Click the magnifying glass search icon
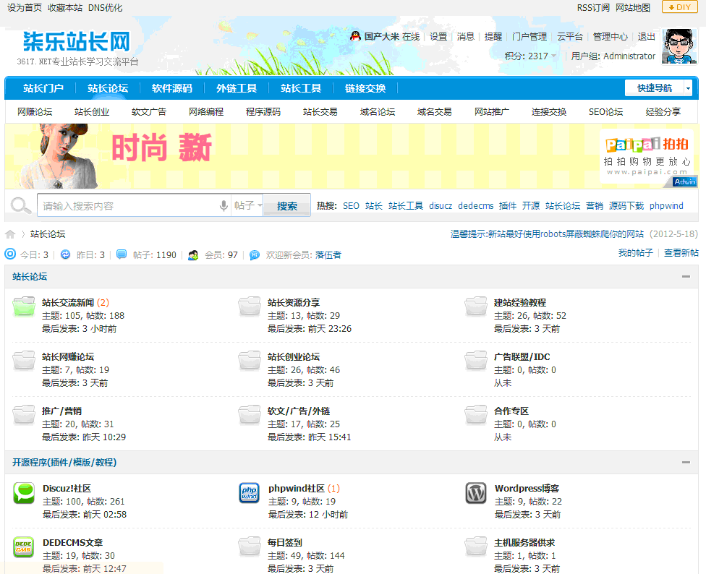Viewport: 706px width, 574px height. click(21, 206)
